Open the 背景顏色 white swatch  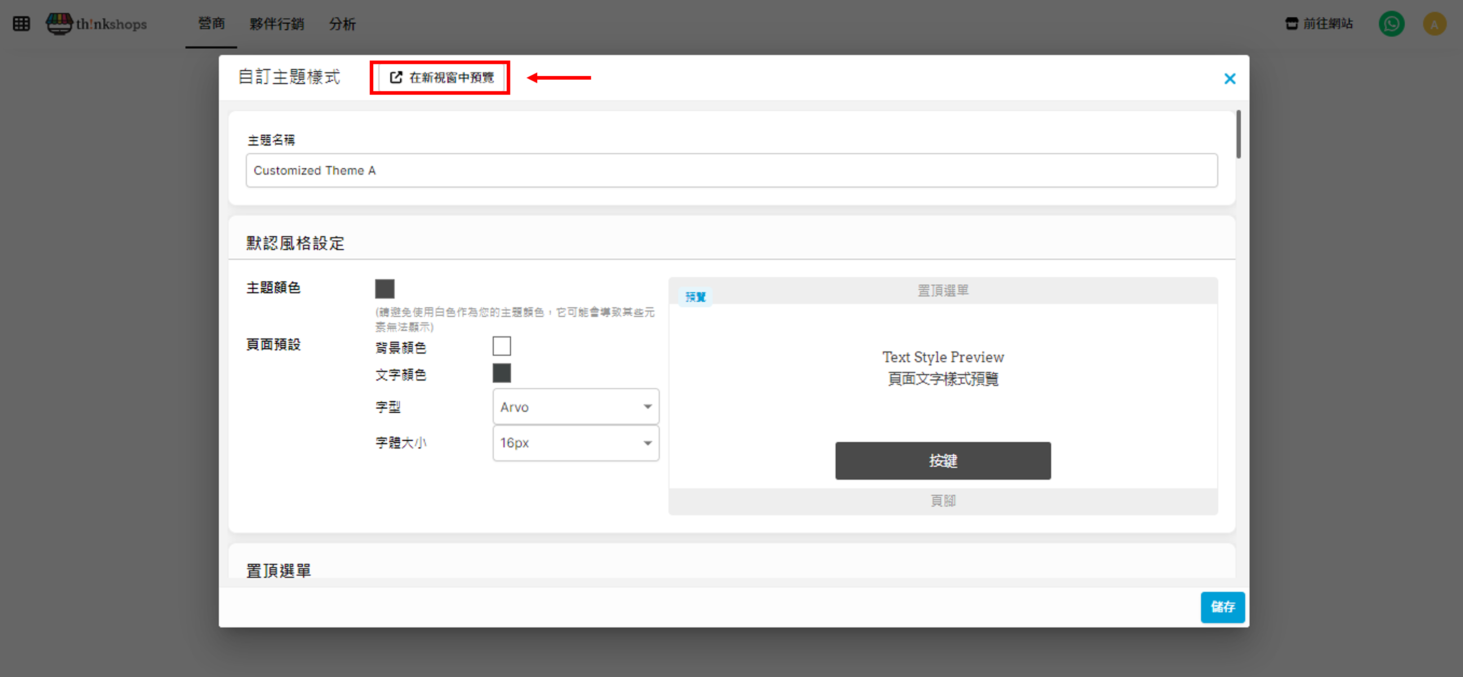pos(502,346)
